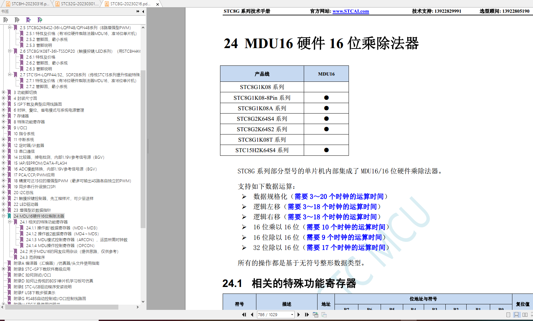Screen dimensions: 533x321
Task: Open bookmark '24.2 关于MDU16的网友应用杂谈'
Action: coord(69,251)
